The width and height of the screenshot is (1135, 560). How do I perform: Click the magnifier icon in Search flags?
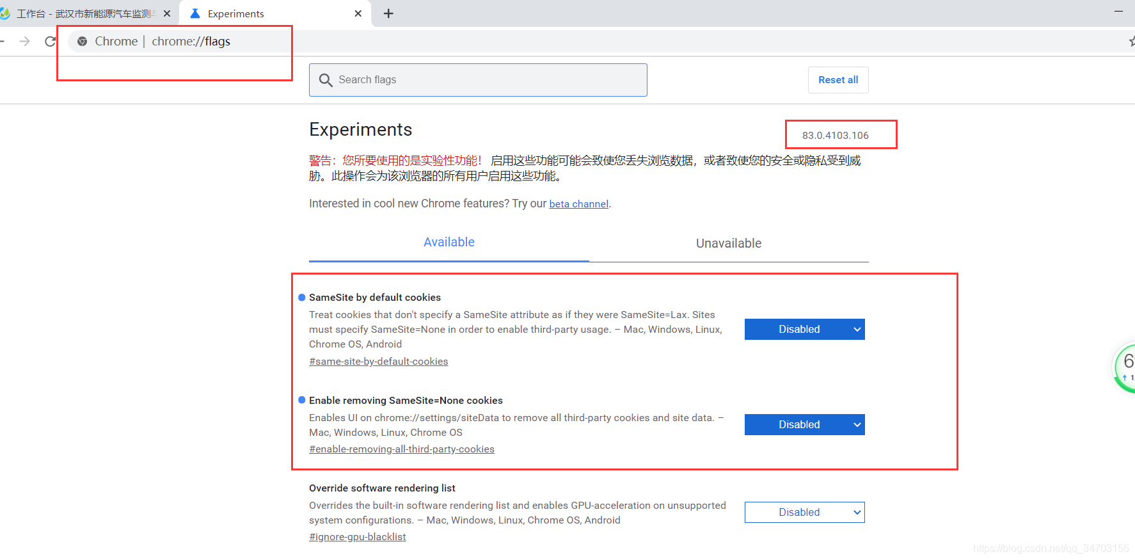click(x=326, y=80)
